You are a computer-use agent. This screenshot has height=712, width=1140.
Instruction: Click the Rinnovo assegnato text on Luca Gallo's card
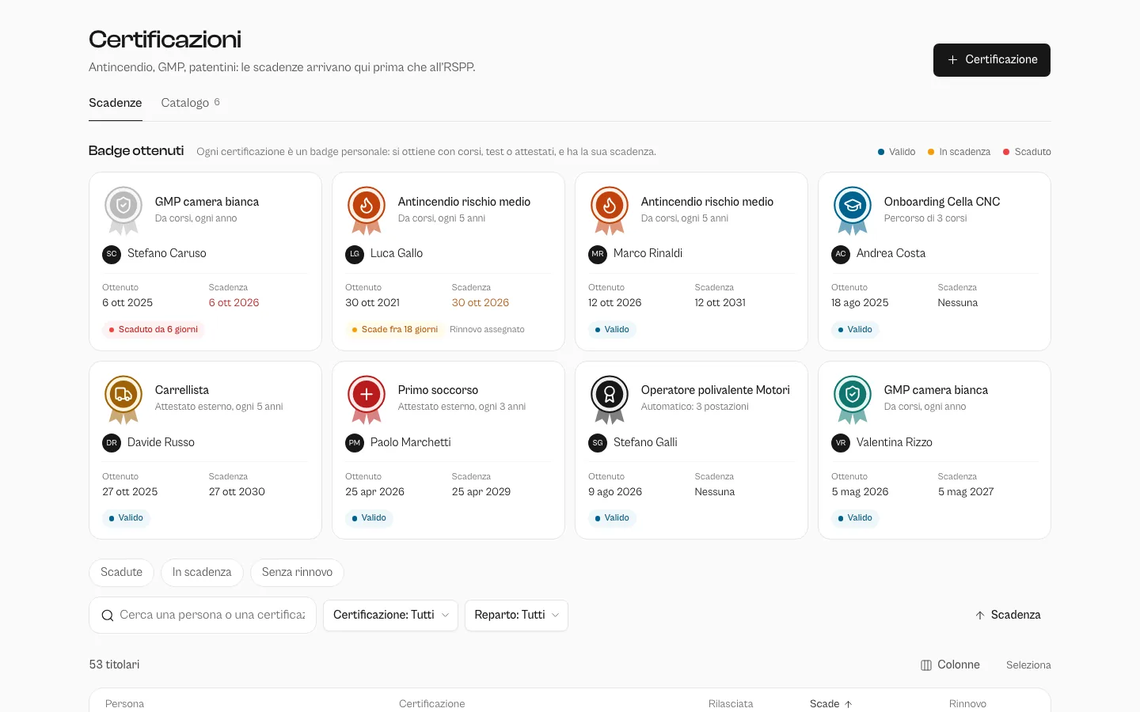[x=487, y=330]
